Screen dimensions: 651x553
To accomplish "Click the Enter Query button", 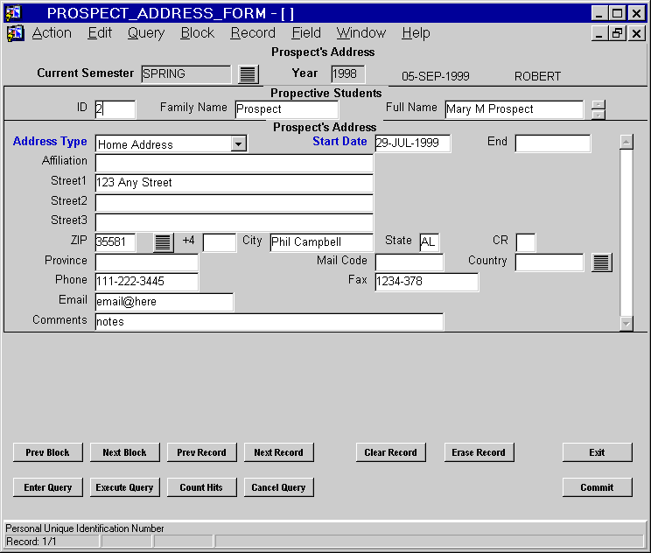I will click(48, 487).
